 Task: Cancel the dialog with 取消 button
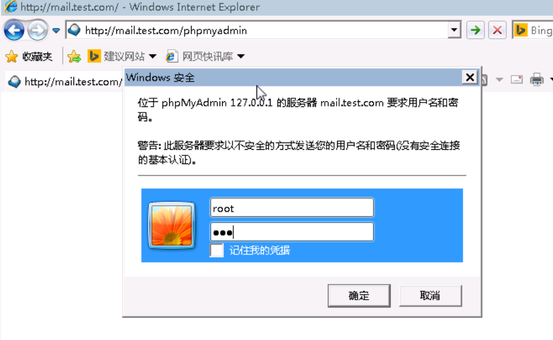point(430,296)
